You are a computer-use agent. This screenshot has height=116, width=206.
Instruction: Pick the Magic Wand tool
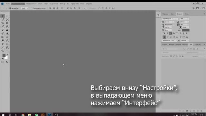coord(7,19)
